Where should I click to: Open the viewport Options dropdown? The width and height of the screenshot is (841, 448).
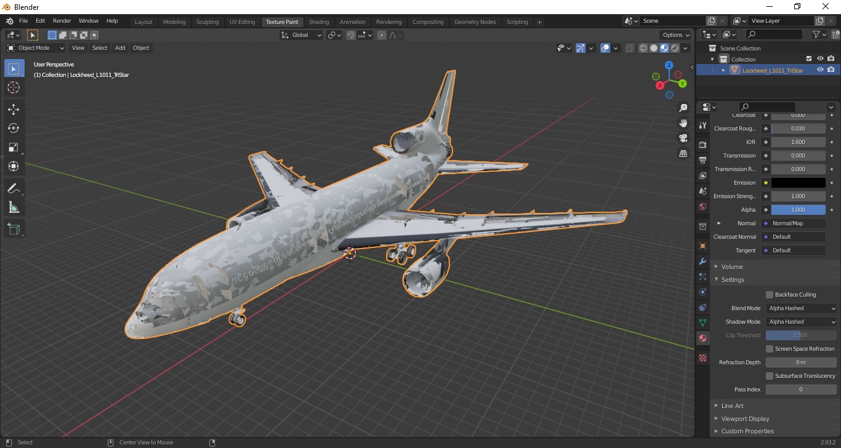coord(675,35)
